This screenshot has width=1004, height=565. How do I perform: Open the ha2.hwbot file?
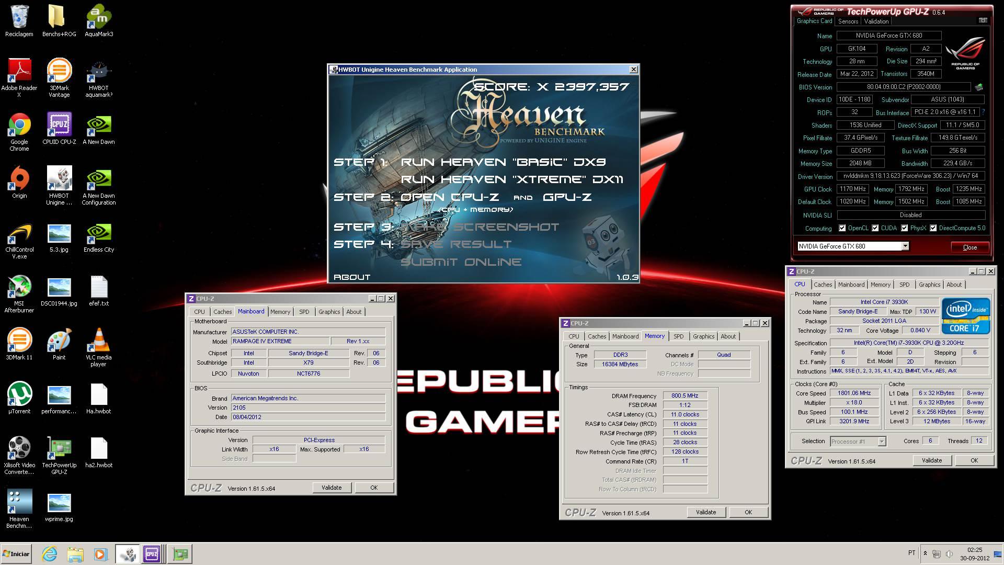[x=99, y=452]
